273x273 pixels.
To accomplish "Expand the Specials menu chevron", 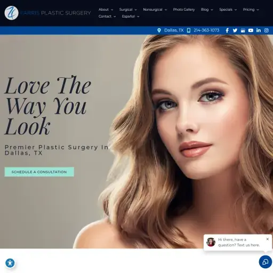I will point(236,10).
